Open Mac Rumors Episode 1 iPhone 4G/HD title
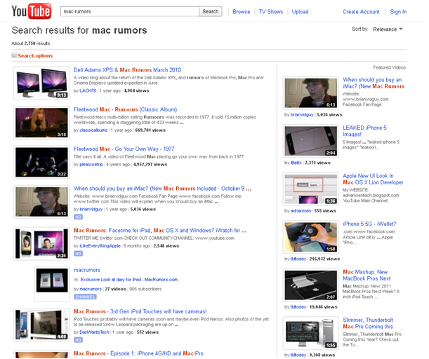Image resolution: width=429 pixels, height=359 pixels. coord(138,353)
